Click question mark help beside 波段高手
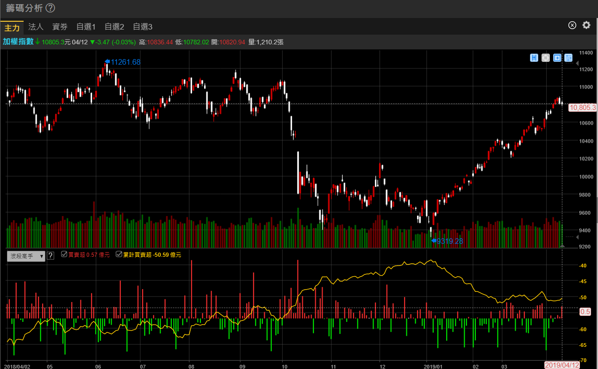598x369 pixels. click(51, 255)
